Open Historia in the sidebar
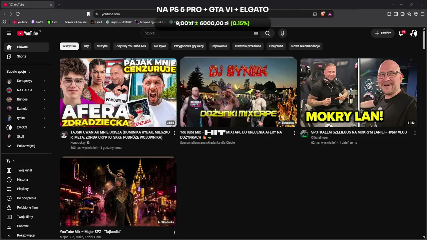This screenshot has width=427, height=240. click(26, 180)
